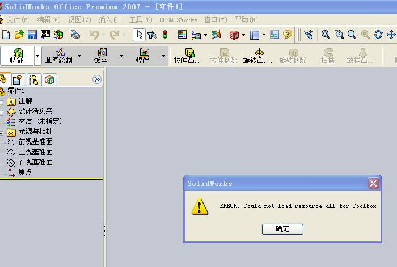Select 原点 origin in tree
397x267 pixels.
[x=25, y=172]
